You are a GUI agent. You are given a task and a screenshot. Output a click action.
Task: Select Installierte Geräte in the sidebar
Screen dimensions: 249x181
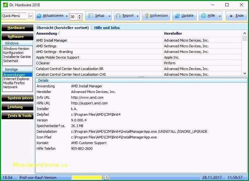click(x=17, y=57)
